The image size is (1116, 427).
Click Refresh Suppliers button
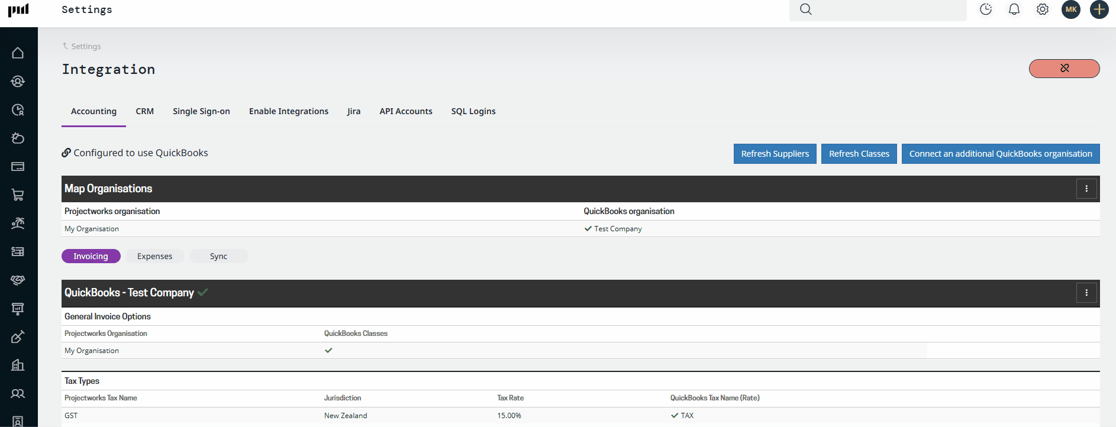click(x=775, y=154)
